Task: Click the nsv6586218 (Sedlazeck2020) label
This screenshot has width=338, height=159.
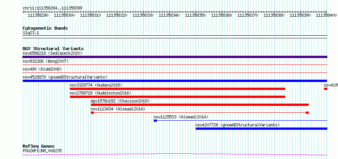Action: click(52, 53)
